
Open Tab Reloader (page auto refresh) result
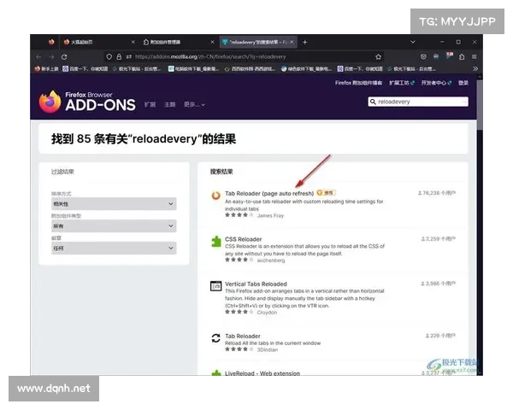click(x=269, y=194)
